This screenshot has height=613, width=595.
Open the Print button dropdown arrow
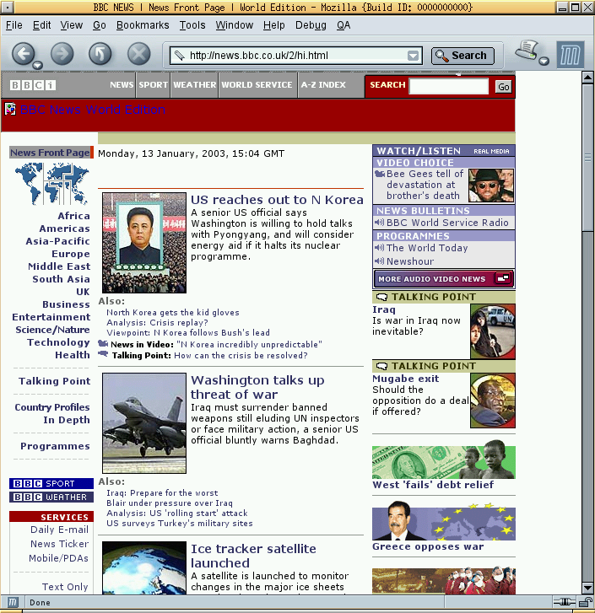pos(544,62)
